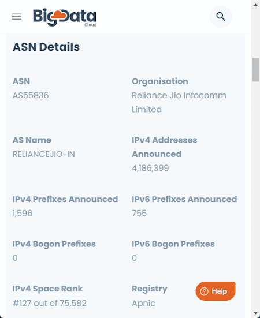This screenshot has width=260, height=318.
Task: Click the IPv4 Space Rank value
Action: click(50, 303)
